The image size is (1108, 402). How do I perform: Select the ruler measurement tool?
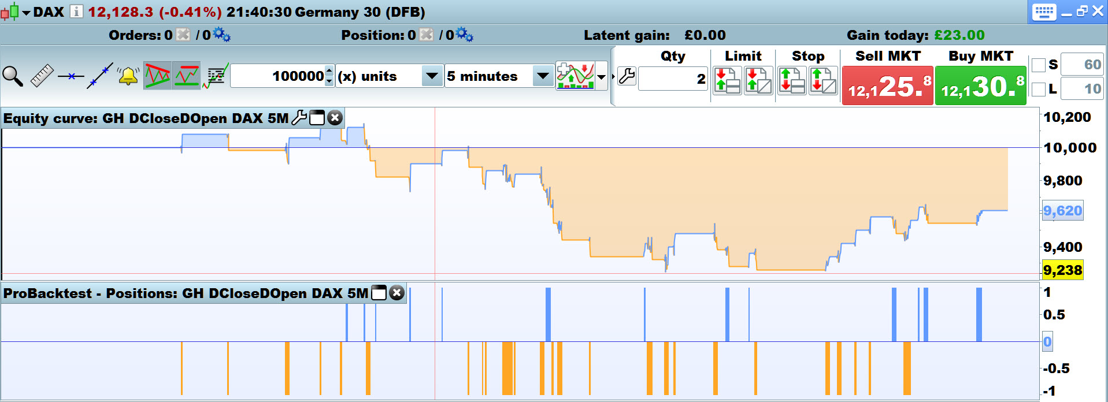pos(42,76)
